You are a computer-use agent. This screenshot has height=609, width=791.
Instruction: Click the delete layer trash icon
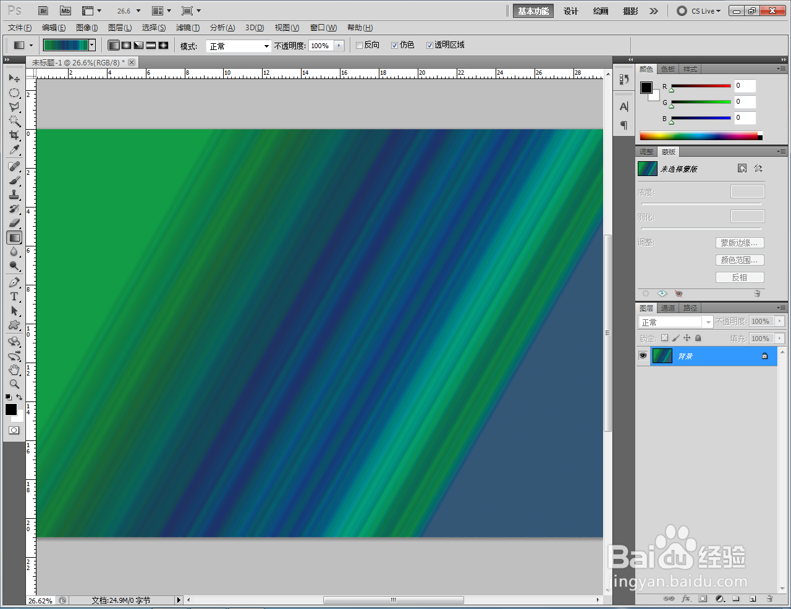click(769, 598)
